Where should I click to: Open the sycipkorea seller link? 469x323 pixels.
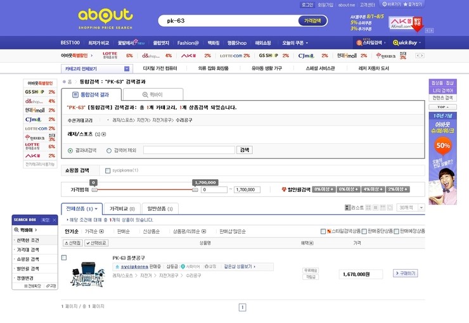134,266
